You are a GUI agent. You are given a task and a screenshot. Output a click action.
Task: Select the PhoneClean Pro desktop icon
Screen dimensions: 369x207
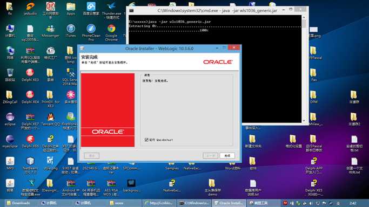pos(91,33)
